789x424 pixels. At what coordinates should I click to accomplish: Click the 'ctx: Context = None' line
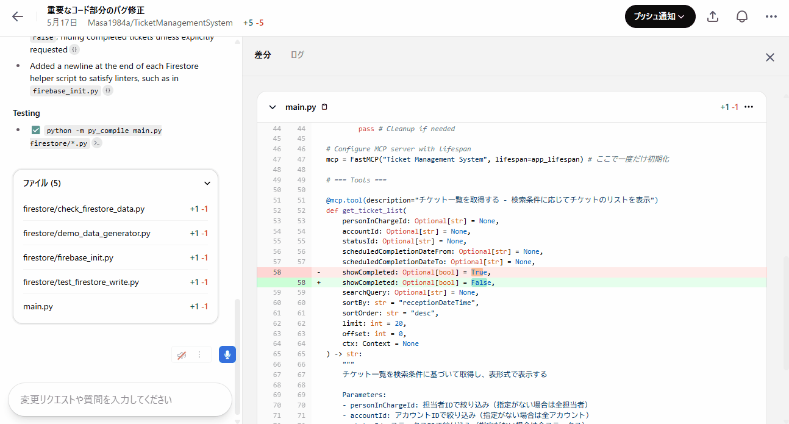380,343
